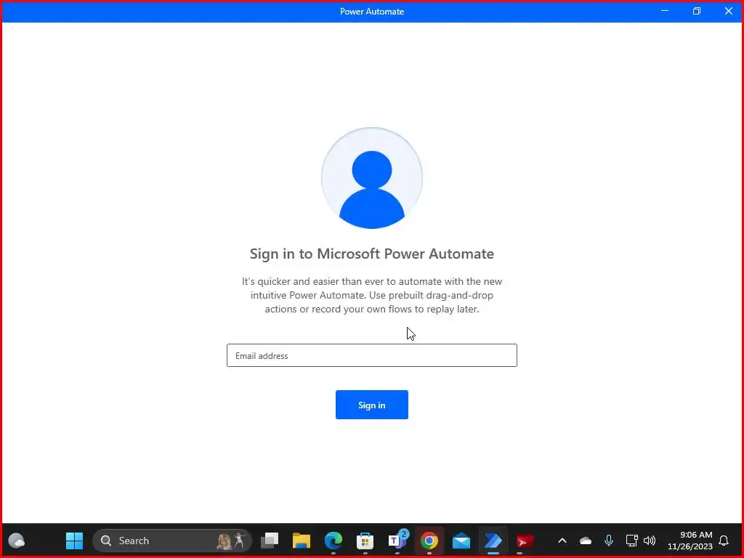Click the blue Sign in button
The width and height of the screenshot is (744, 558).
371,405
